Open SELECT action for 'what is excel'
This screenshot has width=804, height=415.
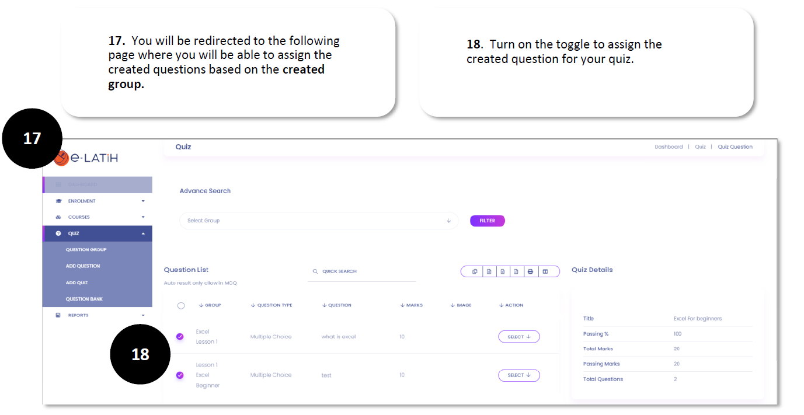click(518, 337)
